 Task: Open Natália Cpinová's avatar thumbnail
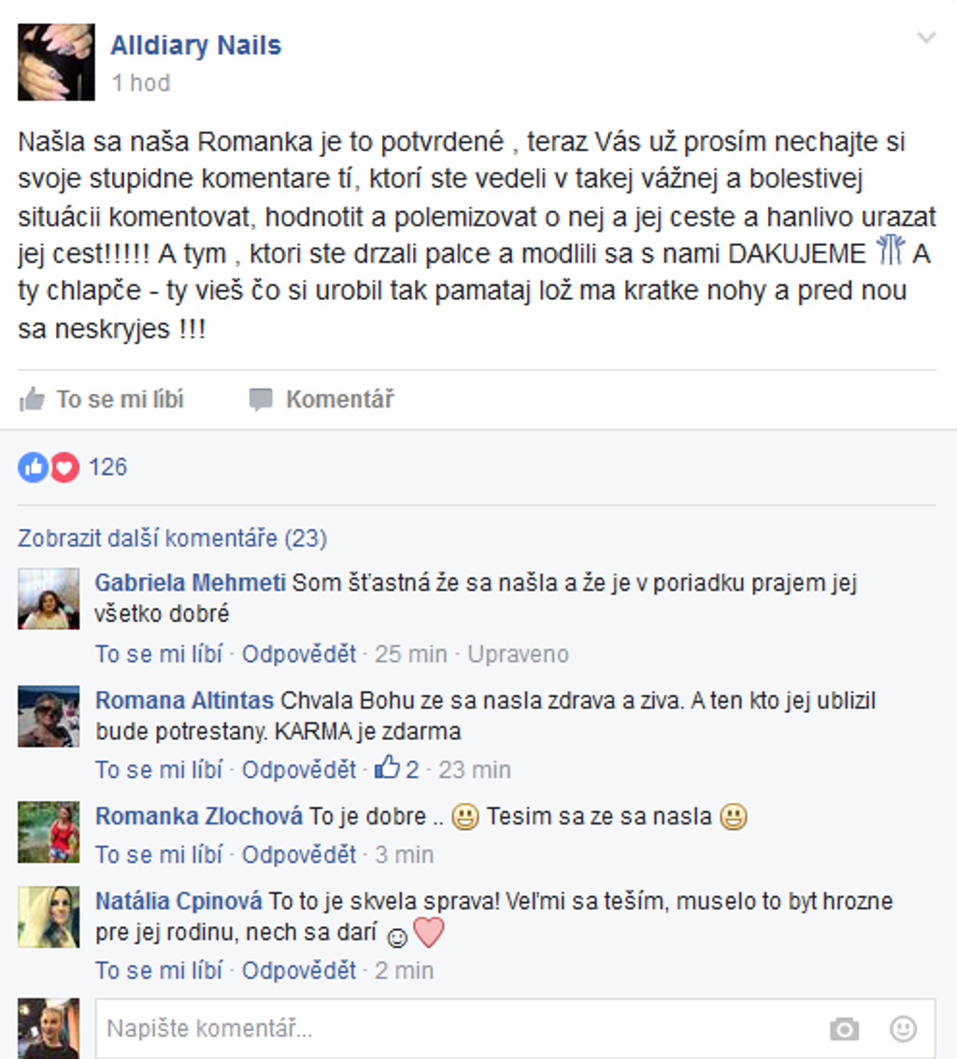(49, 917)
